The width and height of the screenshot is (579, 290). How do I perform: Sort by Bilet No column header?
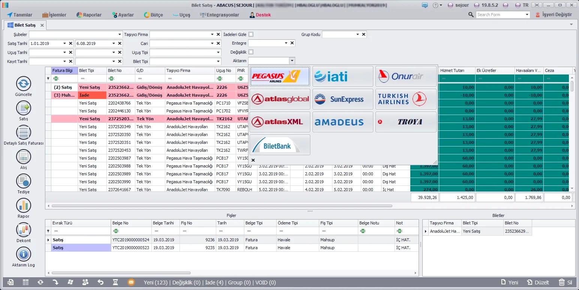click(120, 70)
